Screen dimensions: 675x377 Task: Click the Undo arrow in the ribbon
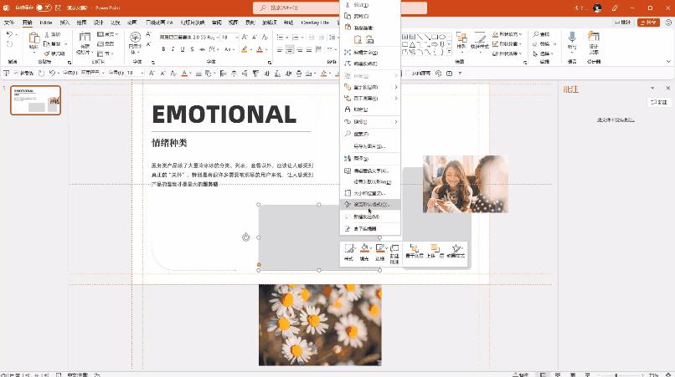pyautogui.click(x=9, y=34)
